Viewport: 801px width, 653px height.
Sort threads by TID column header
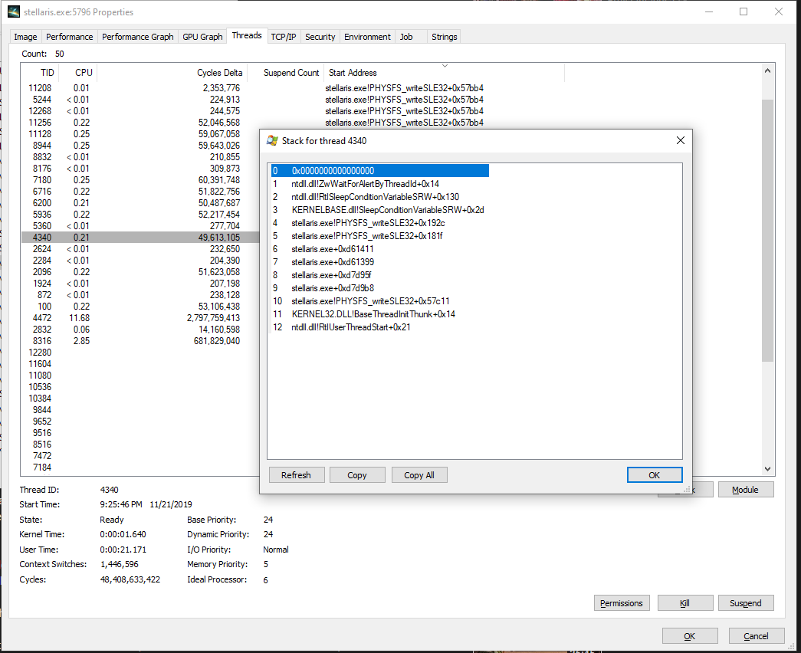tap(40, 73)
